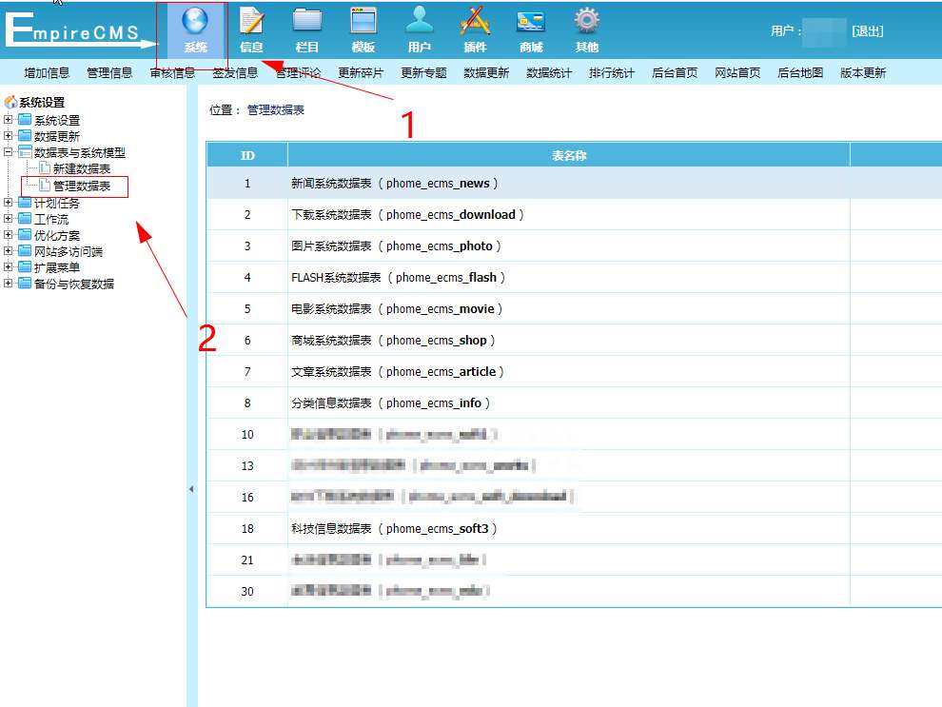Open the 插件 plugin icon
Image resolution: width=942 pixels, height=707 pixels.
475,22
